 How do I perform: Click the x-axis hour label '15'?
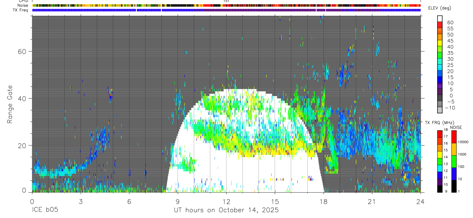point(275,201)
